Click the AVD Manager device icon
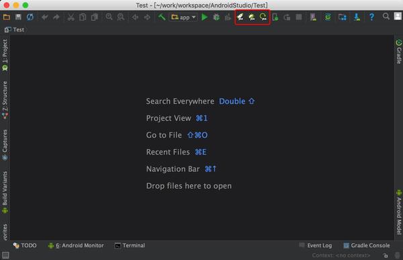The image size is (403, 260). pos(313,17)
